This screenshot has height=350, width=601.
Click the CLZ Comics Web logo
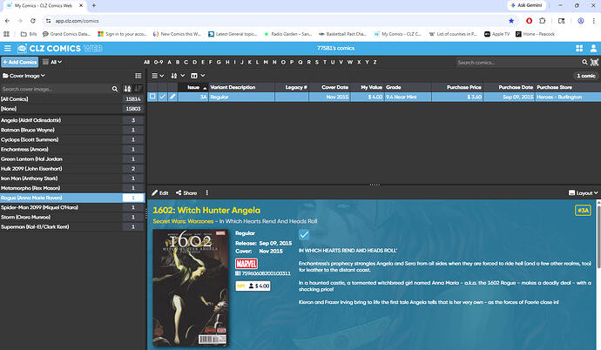(60, 48)
